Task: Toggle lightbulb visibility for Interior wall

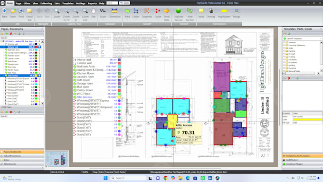Action: pyautogui.click(x=39, y=44)
